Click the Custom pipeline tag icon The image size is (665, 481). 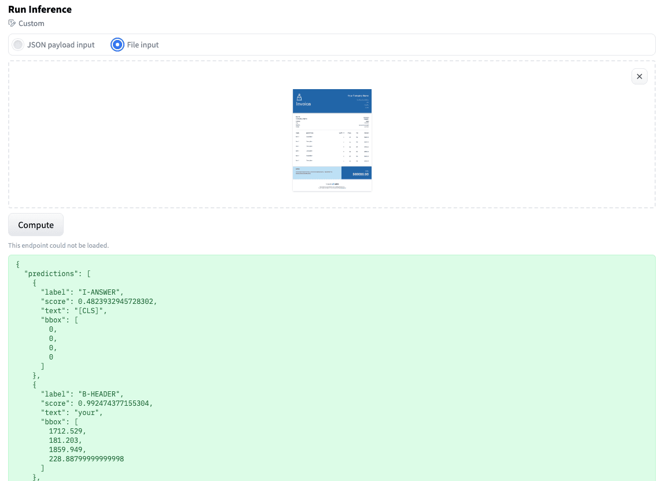coord(12,23)
